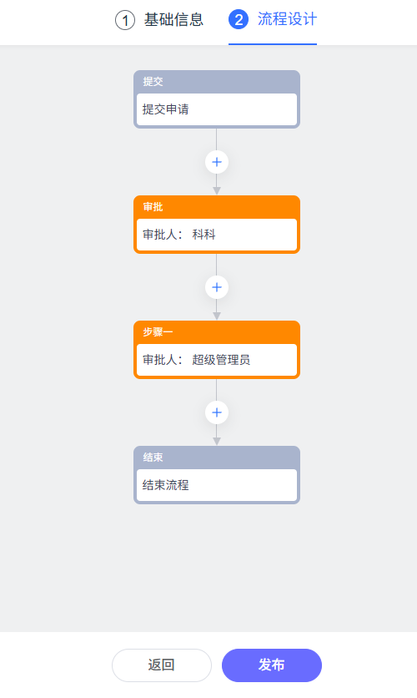
Task: Add a node after 提交申请 step
Action: [217, 162]
